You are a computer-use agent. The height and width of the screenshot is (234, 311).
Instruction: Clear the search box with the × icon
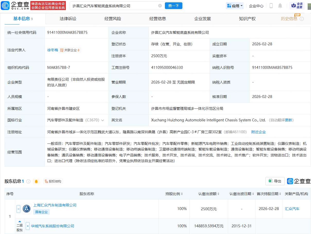pyautogui.click(x=160, y=6)
